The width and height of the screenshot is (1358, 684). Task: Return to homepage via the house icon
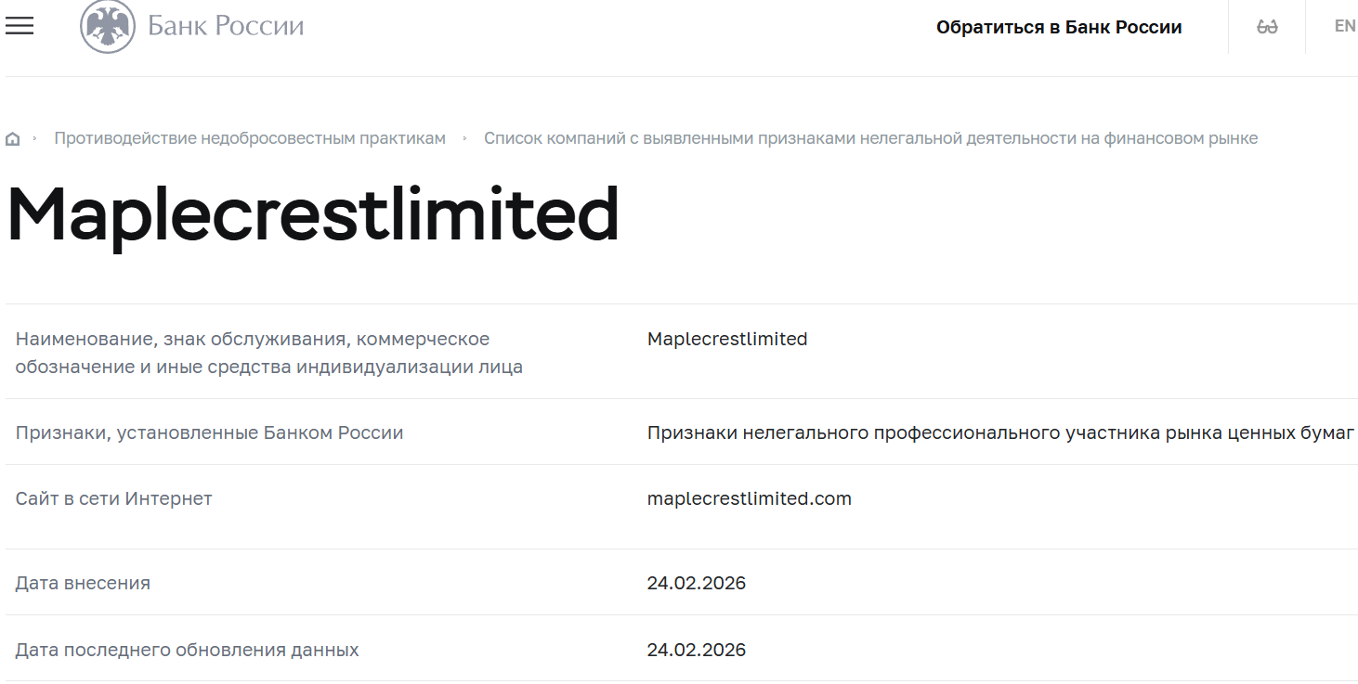tap(13, 137)
